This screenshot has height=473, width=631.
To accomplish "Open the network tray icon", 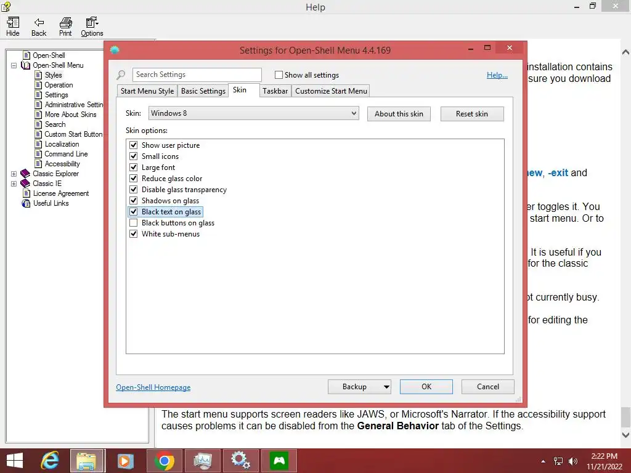I will [x=558, y=461].
